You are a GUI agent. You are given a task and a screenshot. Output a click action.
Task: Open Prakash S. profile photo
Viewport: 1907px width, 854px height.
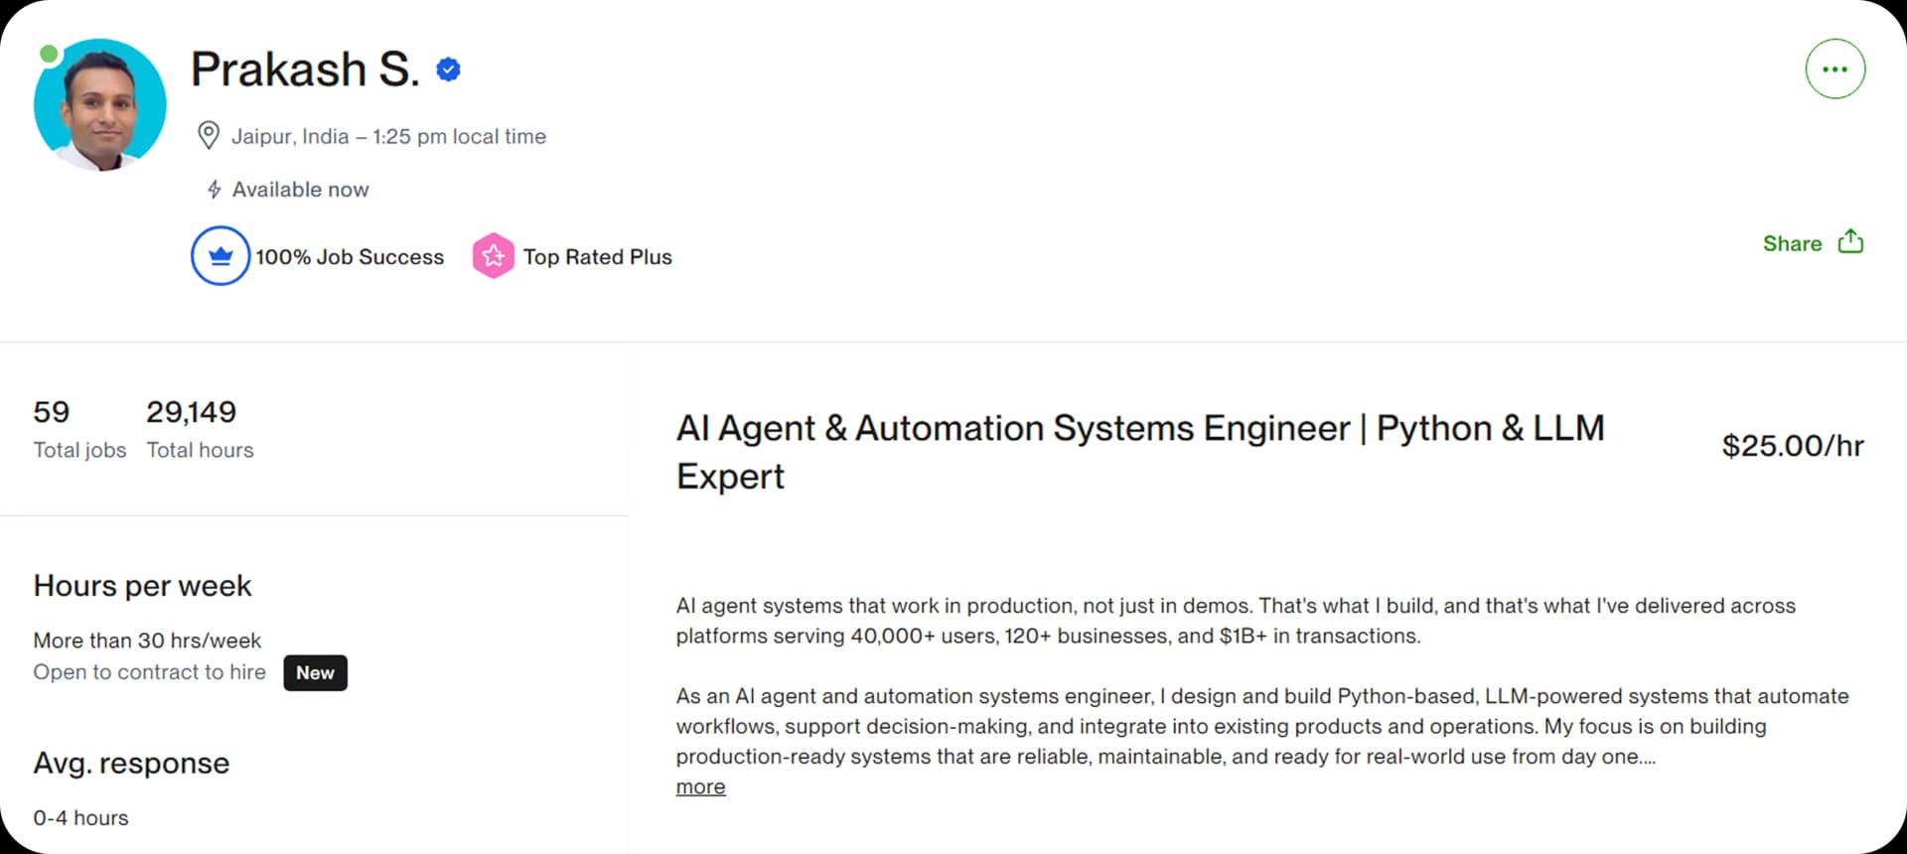(100, 105)
